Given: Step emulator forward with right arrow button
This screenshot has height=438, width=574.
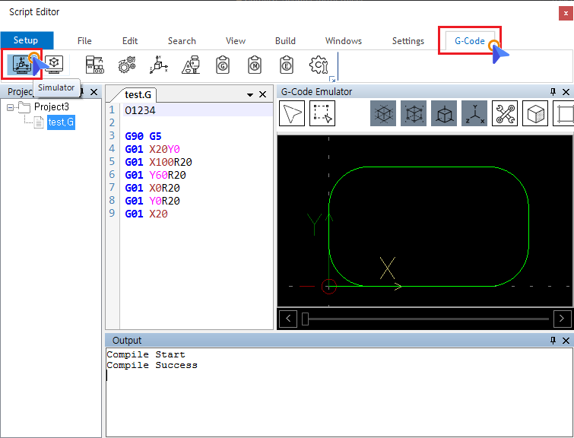Looking at the screenshot, I should coord(562,319).
